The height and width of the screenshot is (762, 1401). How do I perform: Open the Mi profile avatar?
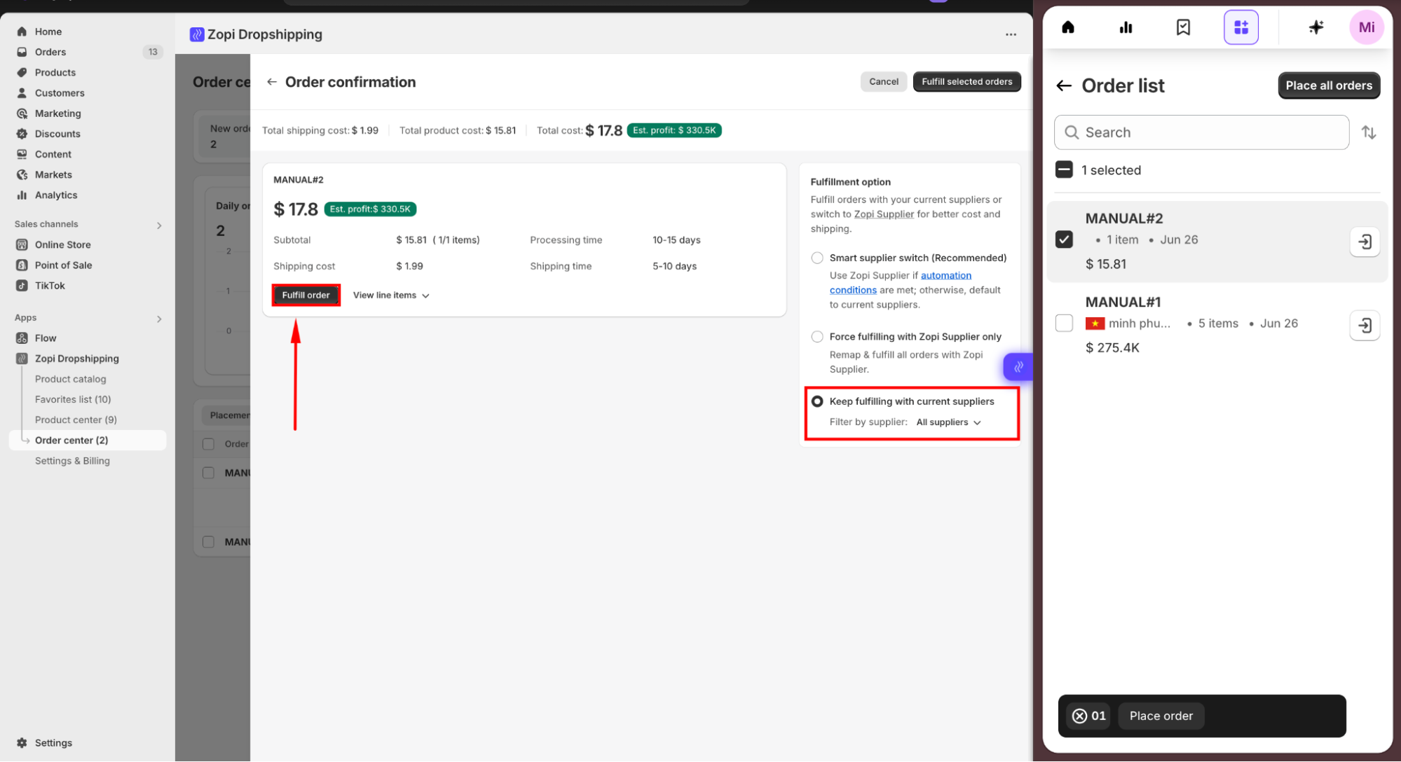1366,27
